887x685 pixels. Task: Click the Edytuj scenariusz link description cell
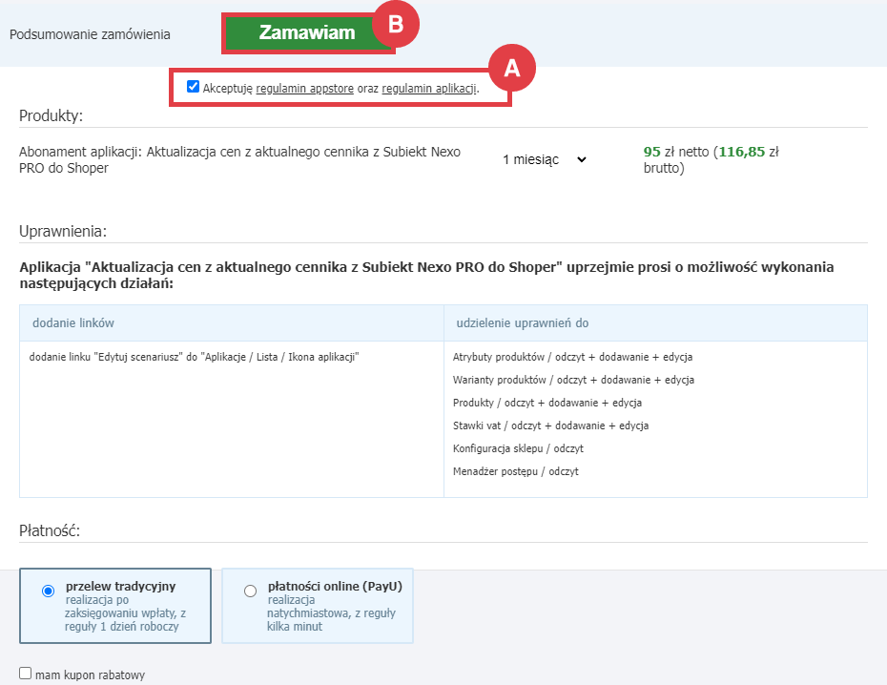point(195,357)
